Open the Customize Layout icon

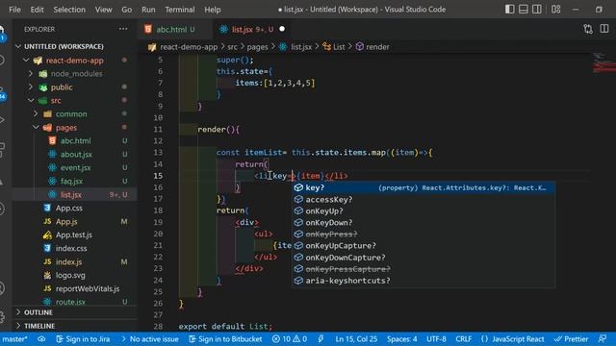tap(555, 9)
